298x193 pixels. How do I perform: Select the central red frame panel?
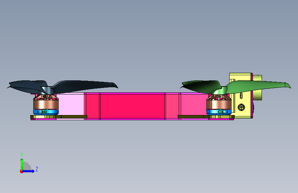pyautogui.click(x=132, y=106)
